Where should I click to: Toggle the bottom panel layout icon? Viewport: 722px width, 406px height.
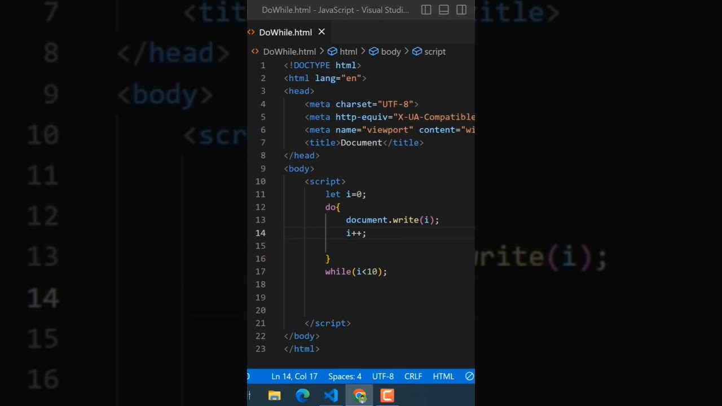tap(444, 10)
